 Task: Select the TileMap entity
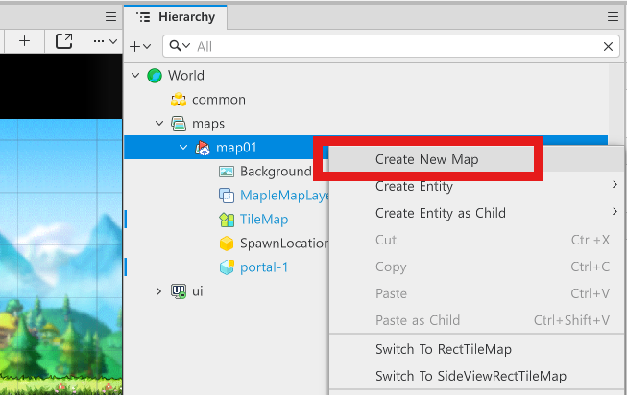coord(264,220)
